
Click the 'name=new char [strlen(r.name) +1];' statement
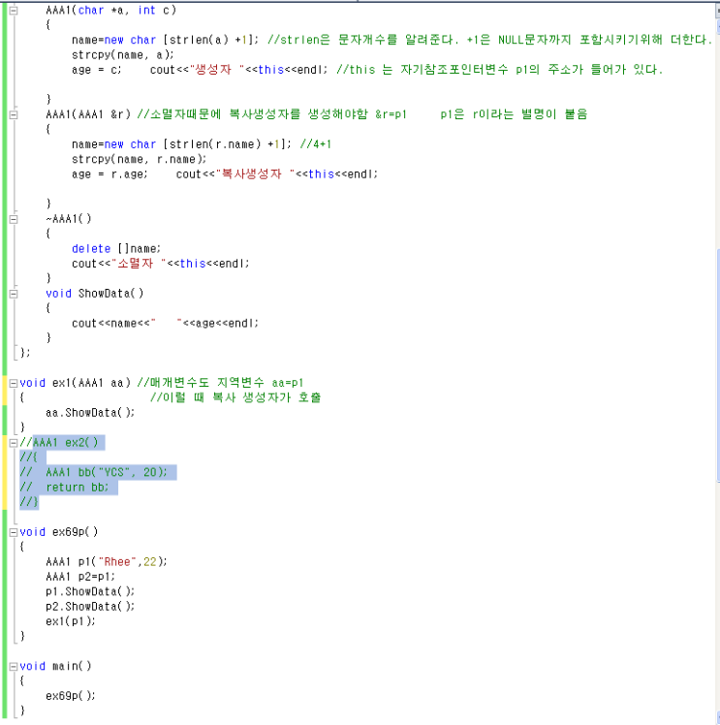181,144
